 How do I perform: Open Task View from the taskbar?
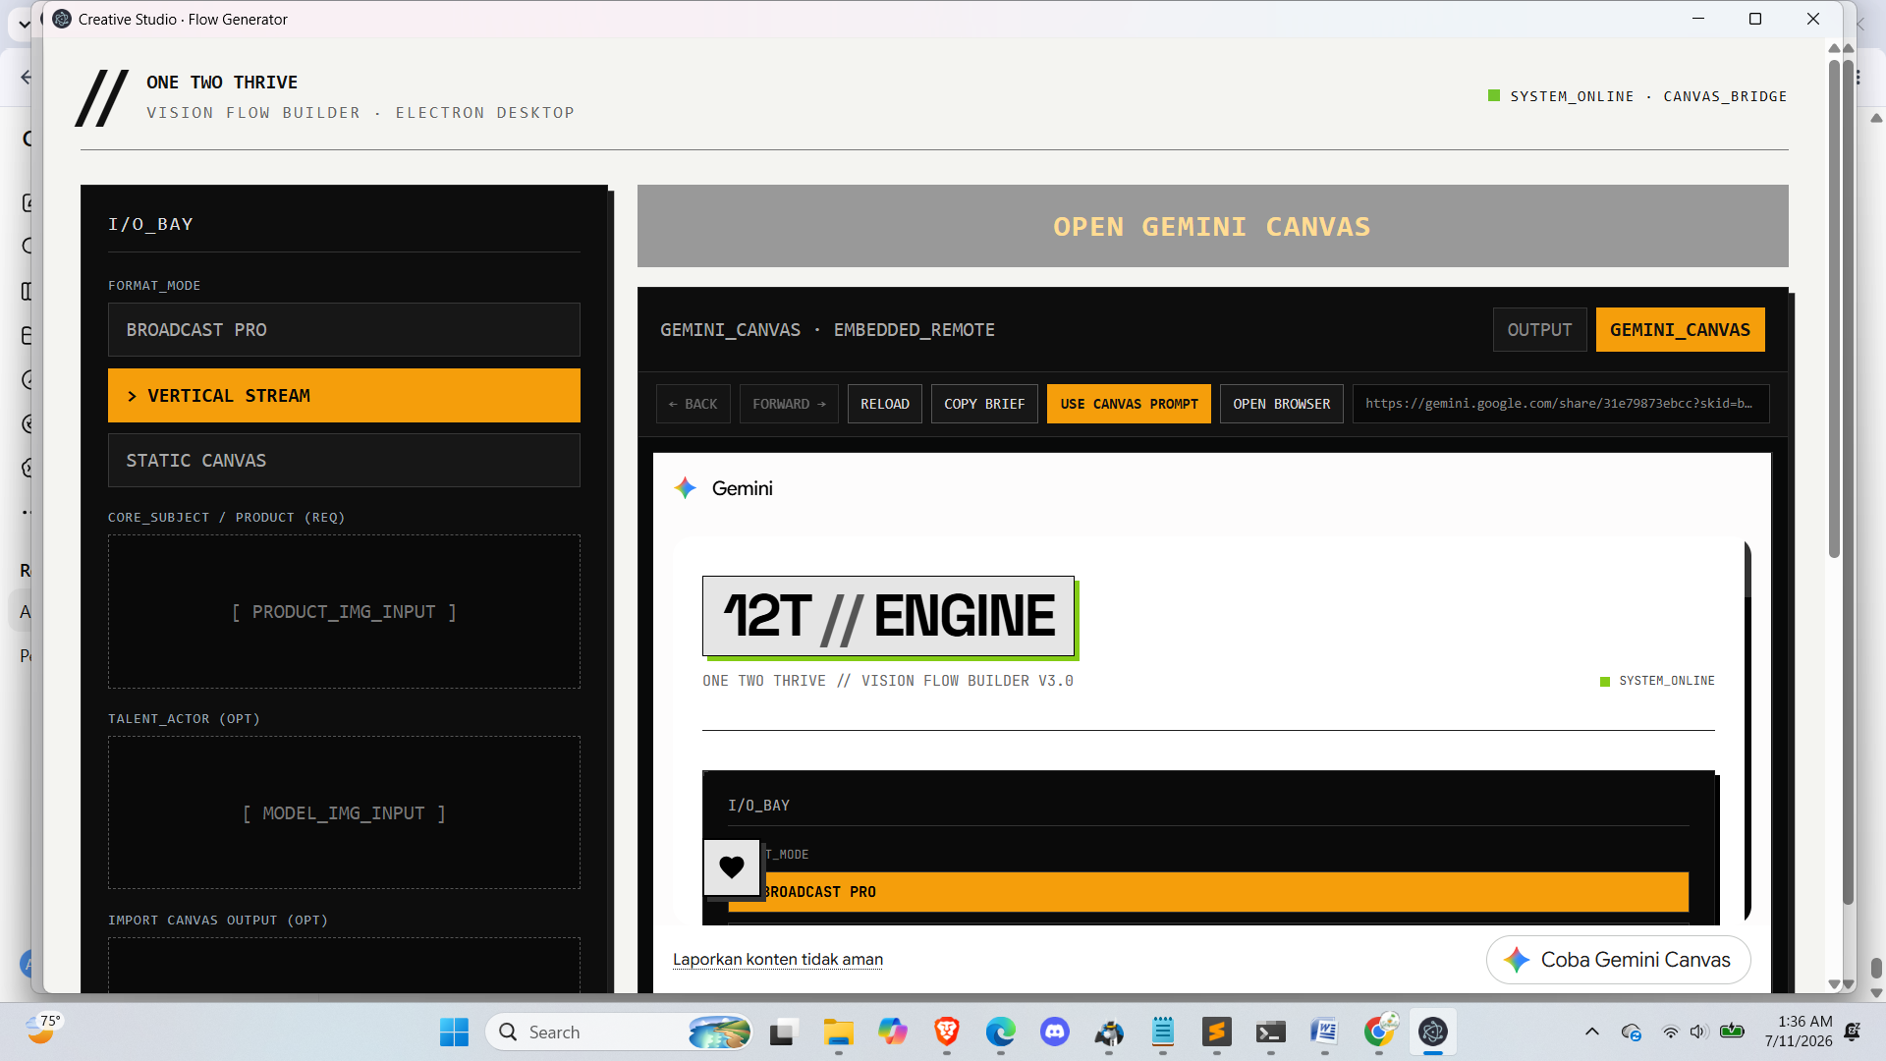782,1032
